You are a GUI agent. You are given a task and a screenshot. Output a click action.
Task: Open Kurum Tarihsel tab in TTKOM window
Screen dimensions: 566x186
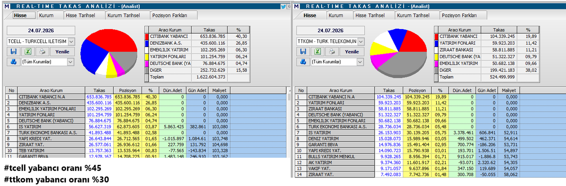tap(417, 15)
